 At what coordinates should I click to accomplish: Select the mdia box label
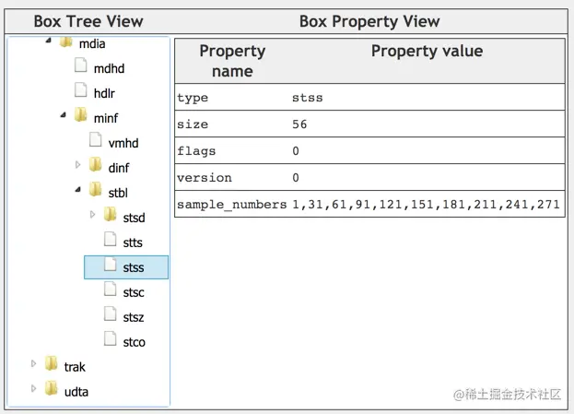(92, 44)
